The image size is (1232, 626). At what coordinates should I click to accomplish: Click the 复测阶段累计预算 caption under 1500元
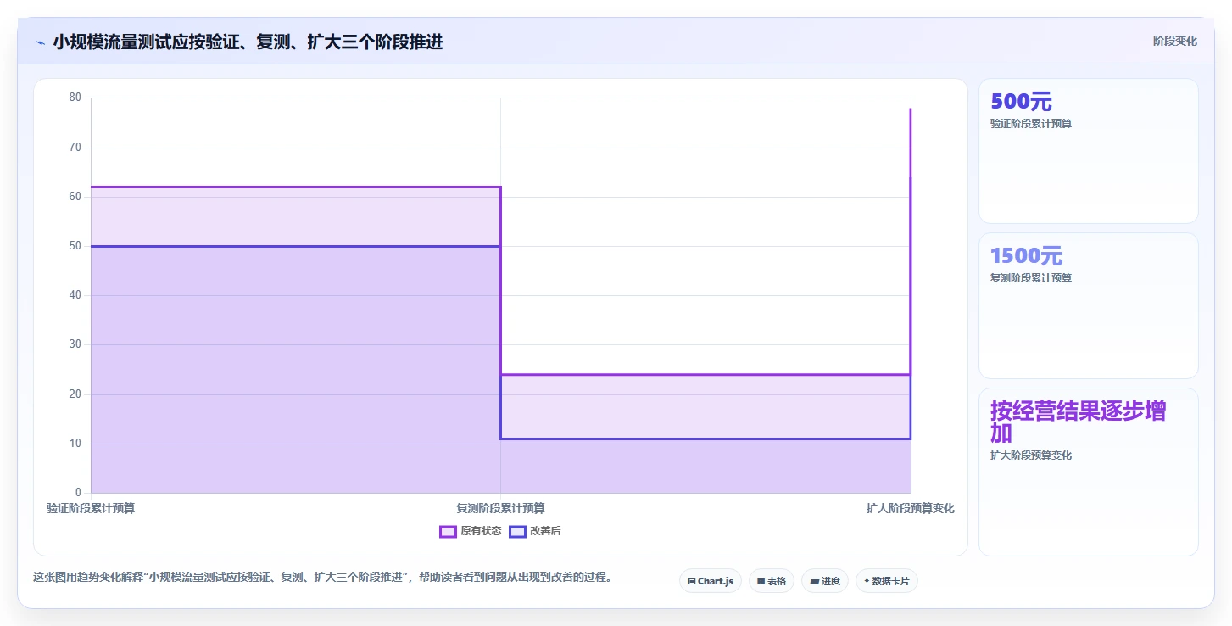point(1031,278)
